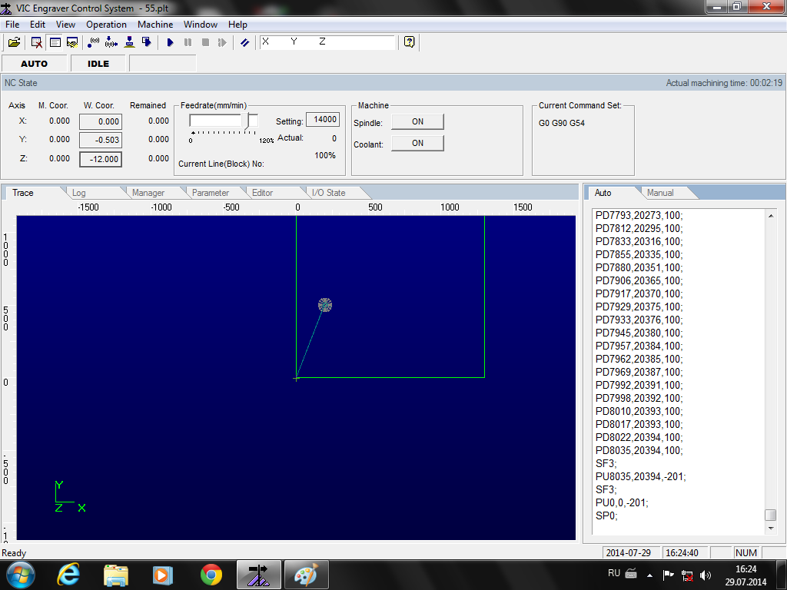Screen dimensions: 787x590
Task: Open the Operation menu
Action: point(106,24)
